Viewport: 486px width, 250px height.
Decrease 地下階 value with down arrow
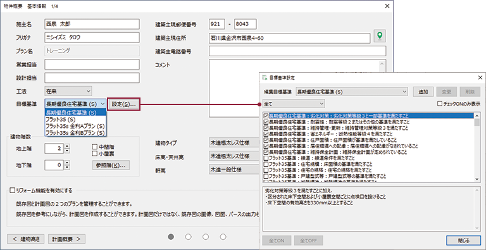pos(67,168)
